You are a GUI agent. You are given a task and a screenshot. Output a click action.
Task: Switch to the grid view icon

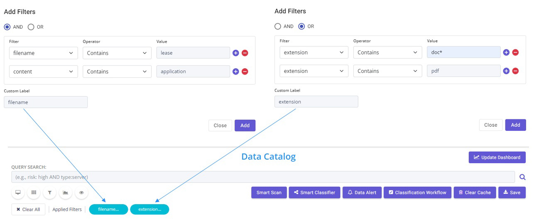(x=34, y=193)
